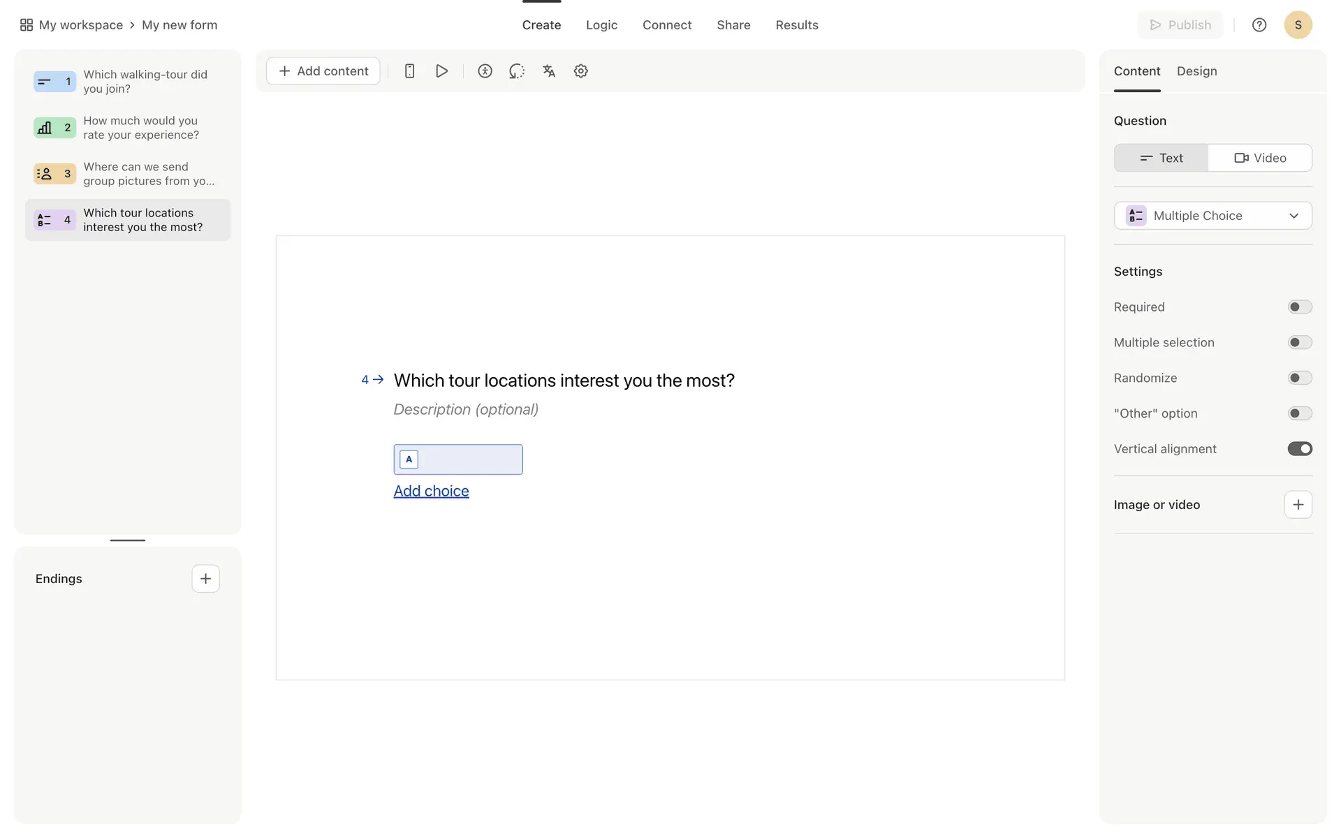Click the Add choice link
The image size is (1341, 838).
(x=431, y=491)
